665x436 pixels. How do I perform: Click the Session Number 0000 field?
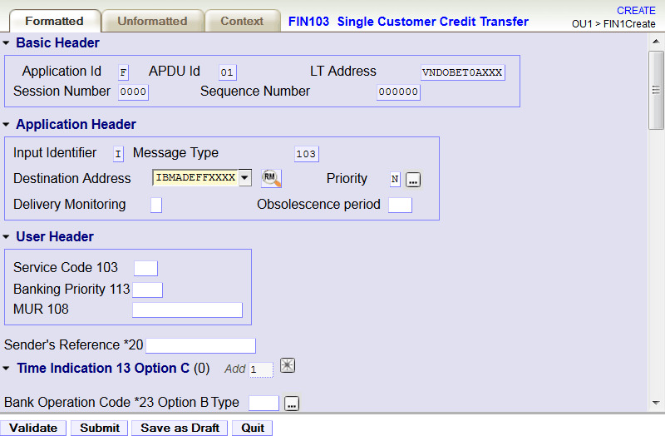(x=133, y=92)
